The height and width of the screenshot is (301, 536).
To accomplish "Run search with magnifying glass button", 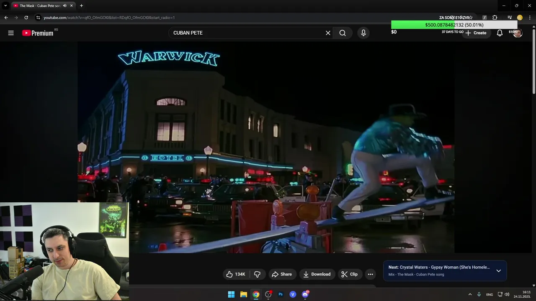I will coord(343,33).
